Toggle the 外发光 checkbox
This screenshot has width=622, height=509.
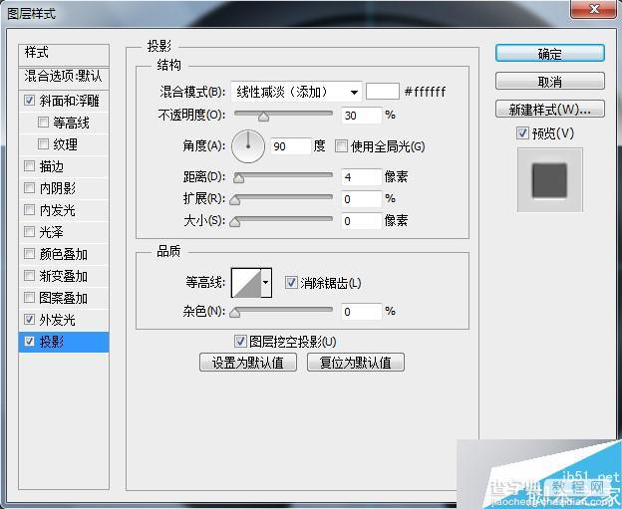point(29,319)
